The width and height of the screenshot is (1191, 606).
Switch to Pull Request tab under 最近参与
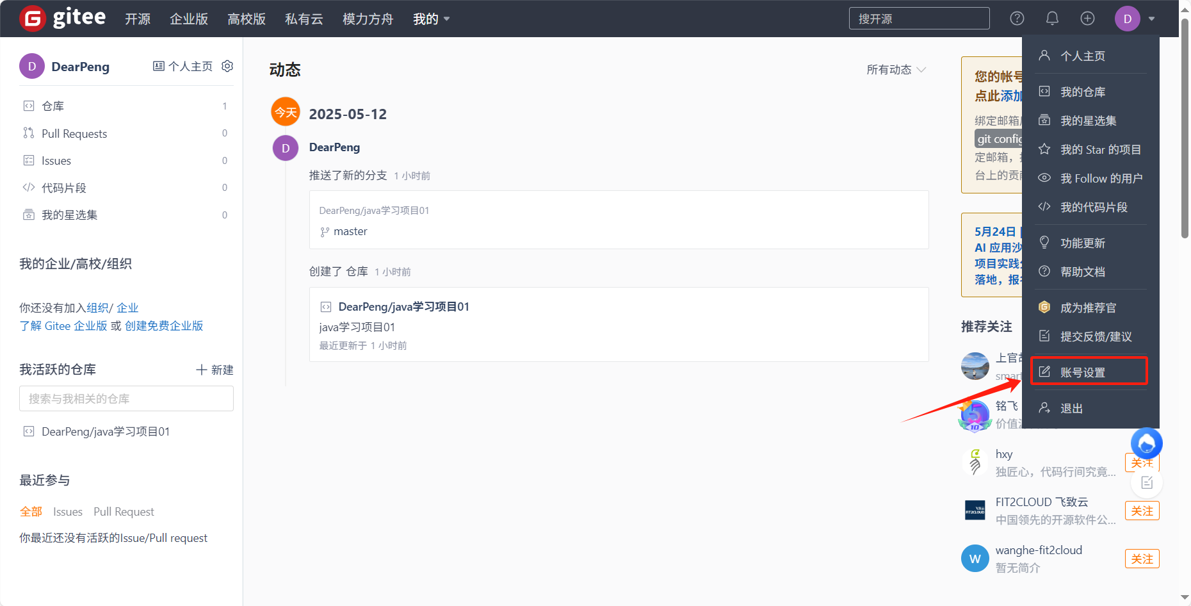click(124, 512)
